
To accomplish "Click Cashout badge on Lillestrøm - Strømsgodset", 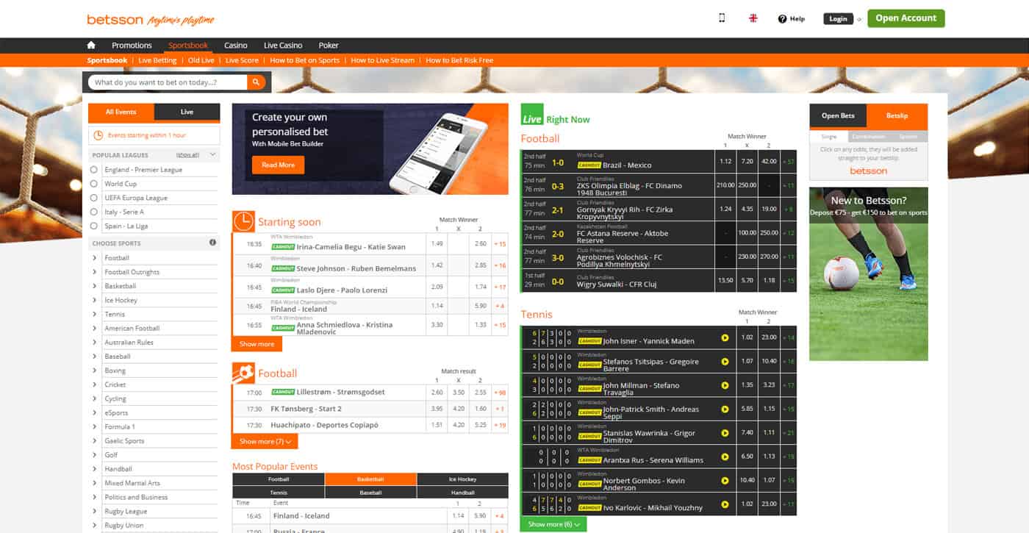I will pos(283,392).
